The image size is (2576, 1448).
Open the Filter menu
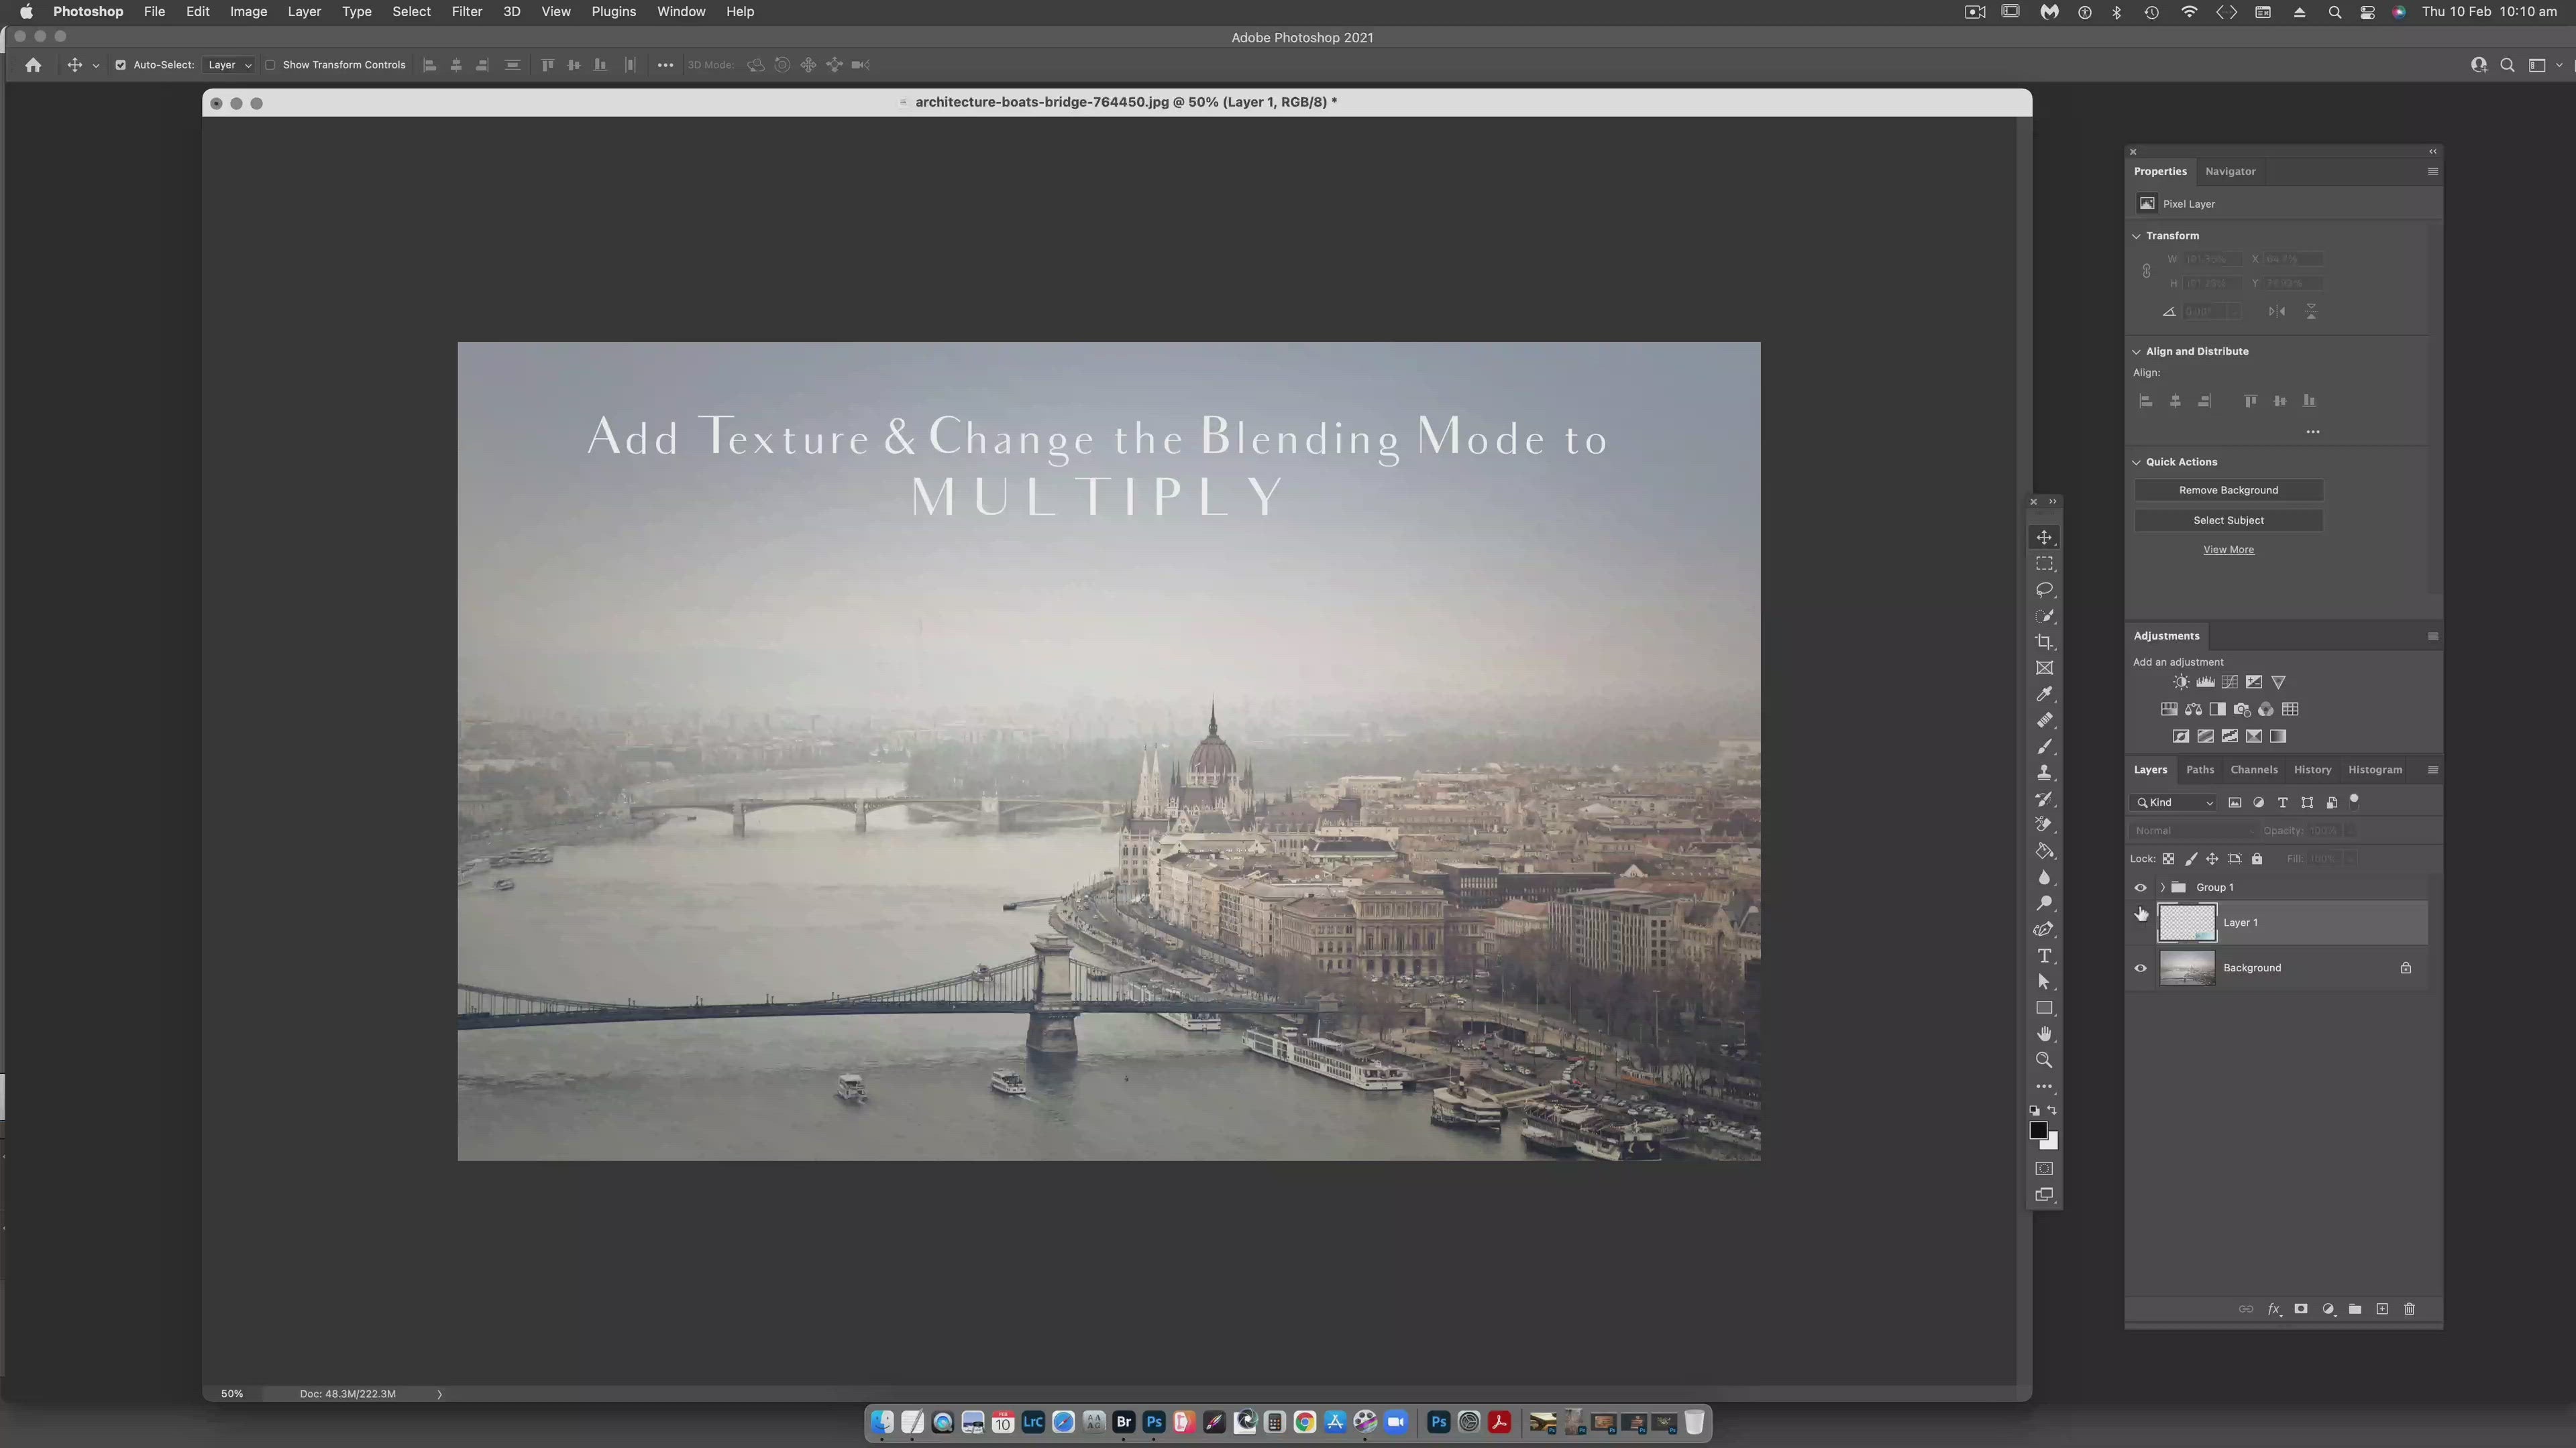(466, 12)
